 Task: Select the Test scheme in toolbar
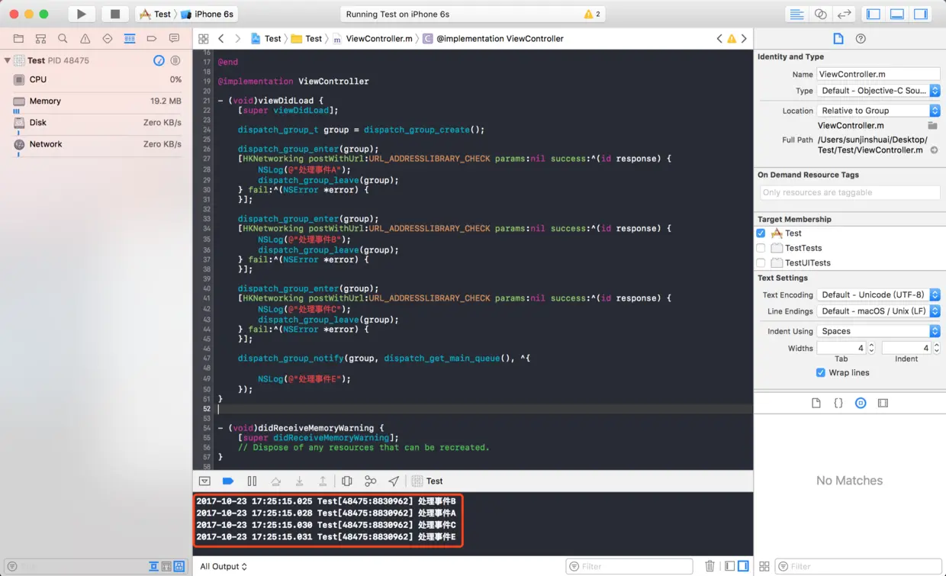pos(155,14)
